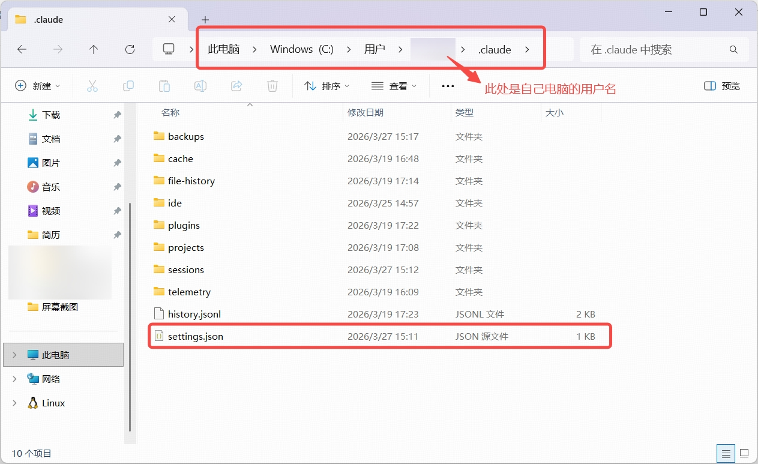This screenshot has height=464, width=758.
Task: Refresh the current folder view
Action: (x=130, y=49)
